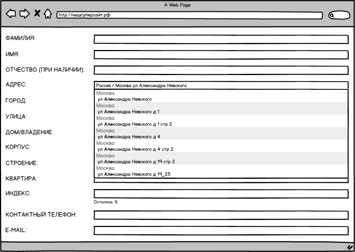355x252 pixels.
Task: Click the resize grip icon in status bar
Action: 350,247
